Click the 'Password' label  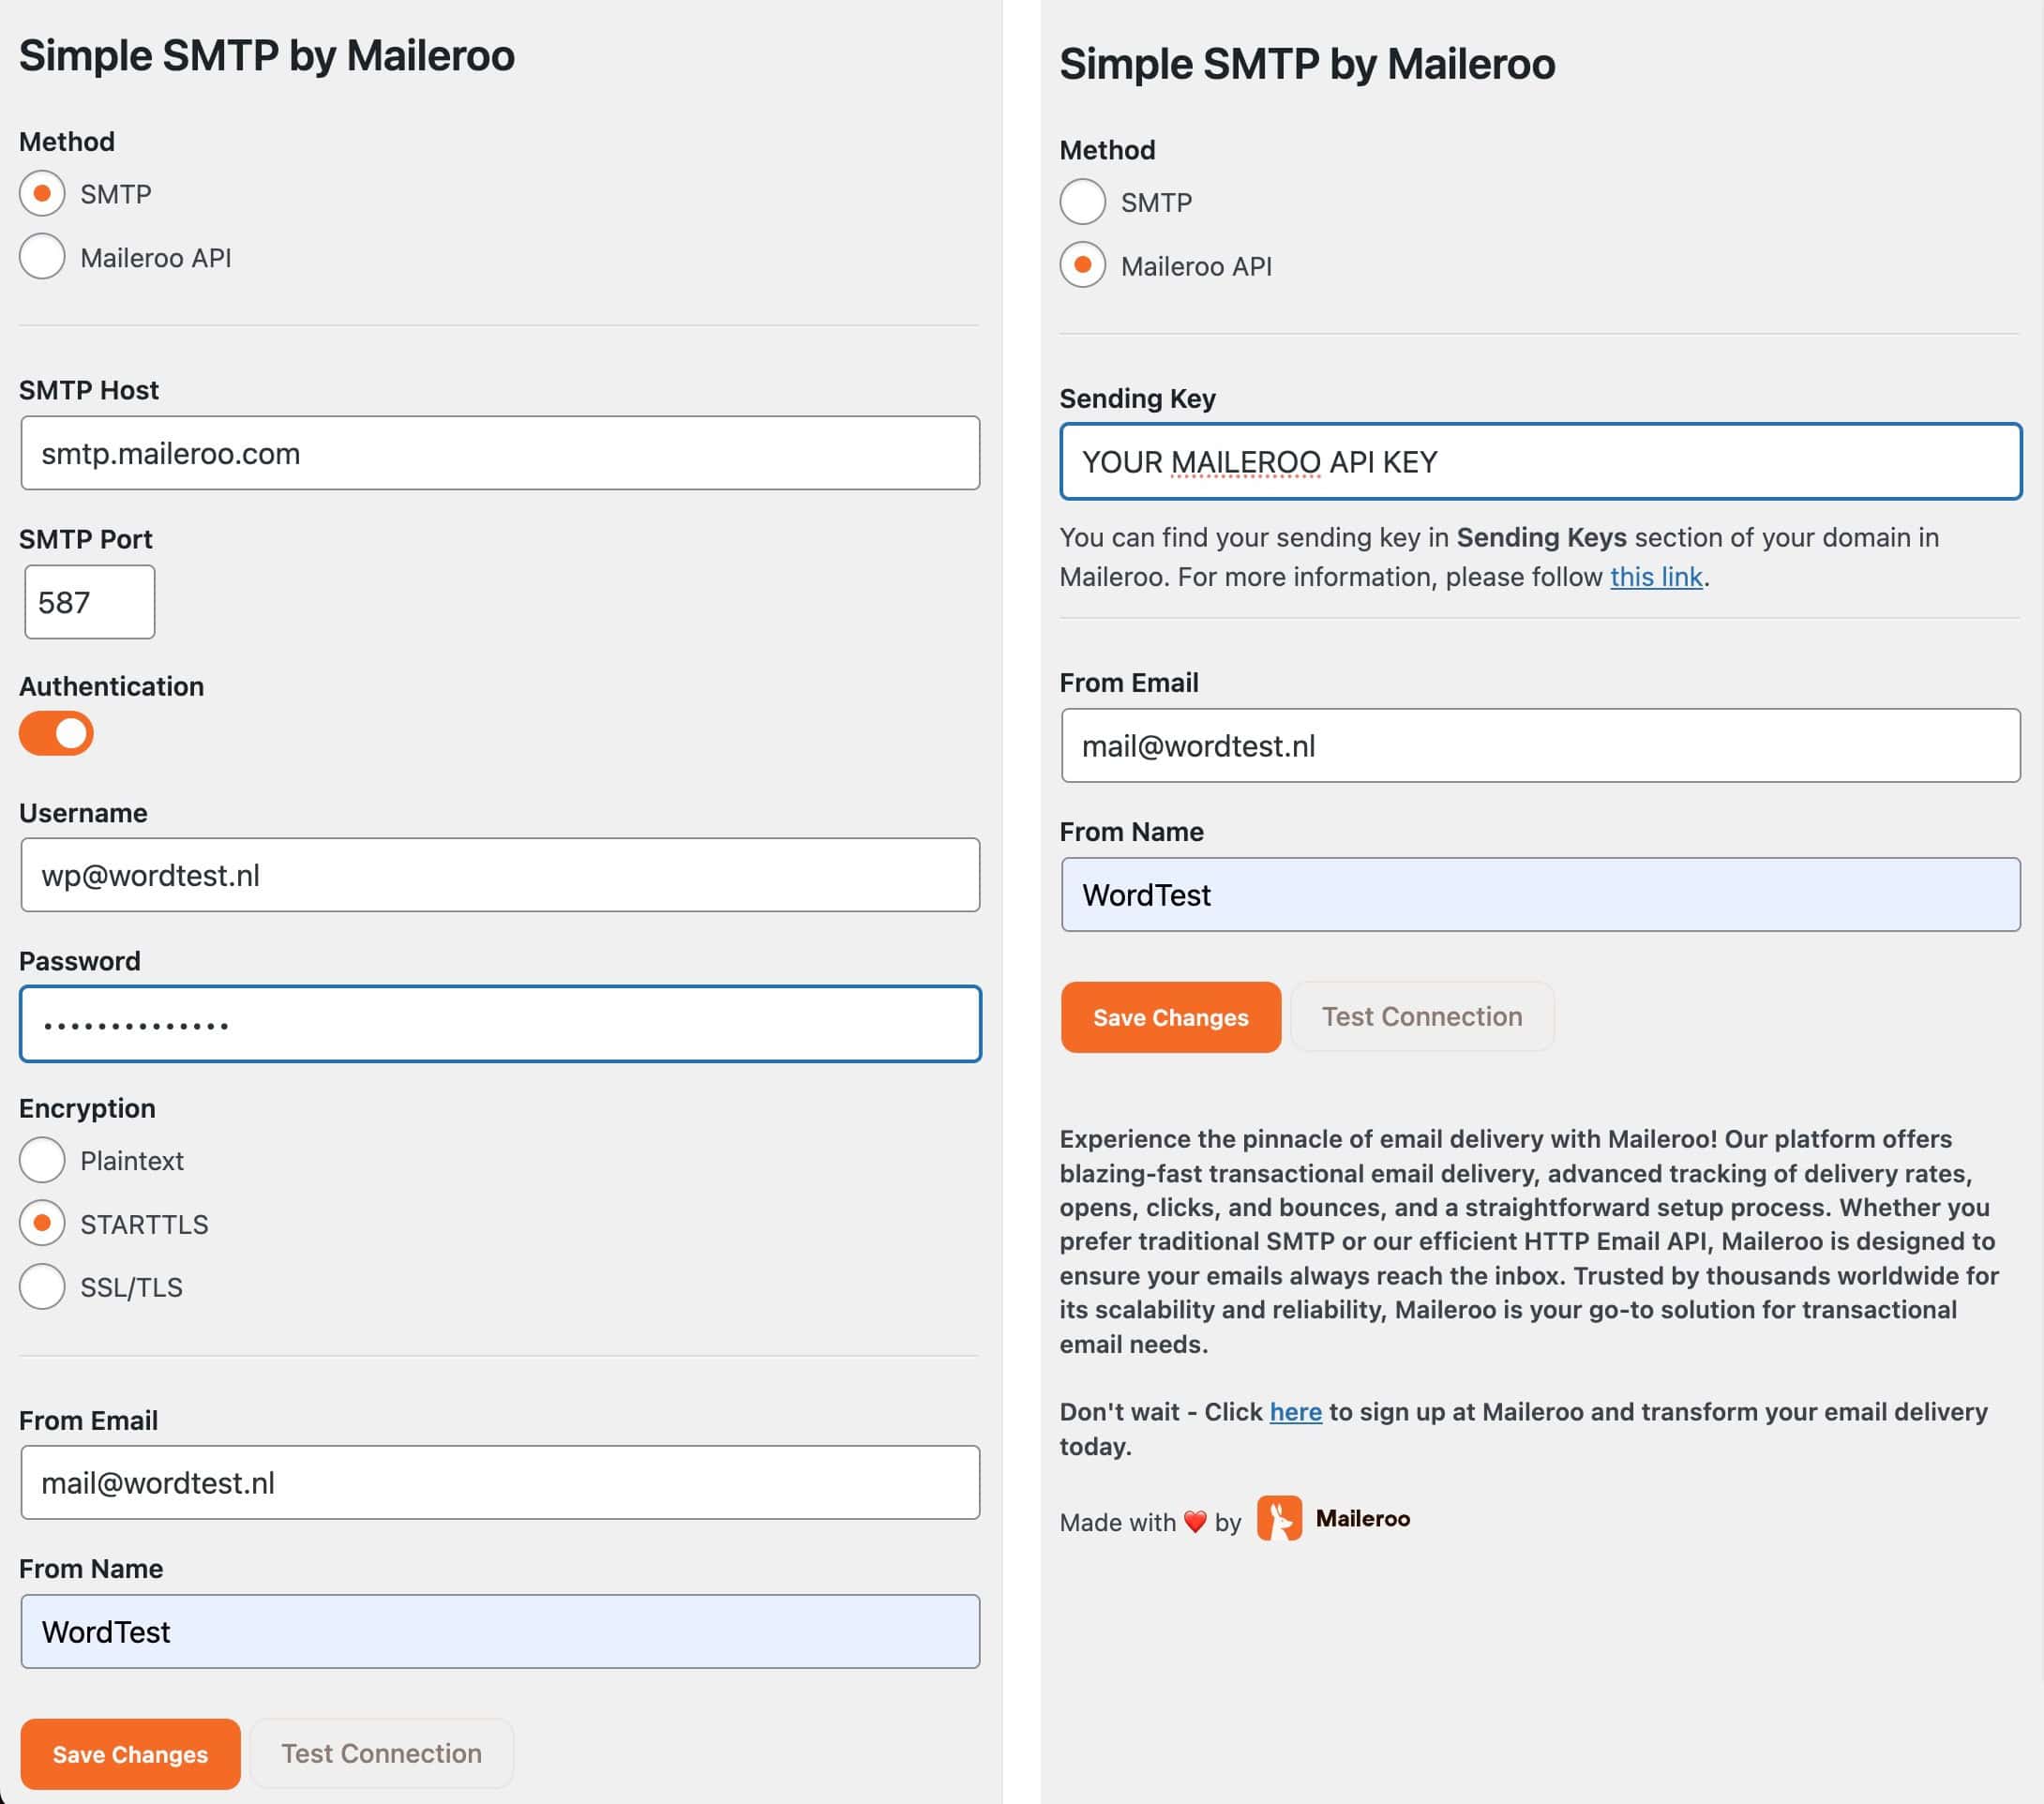click(x=80, y=961)
